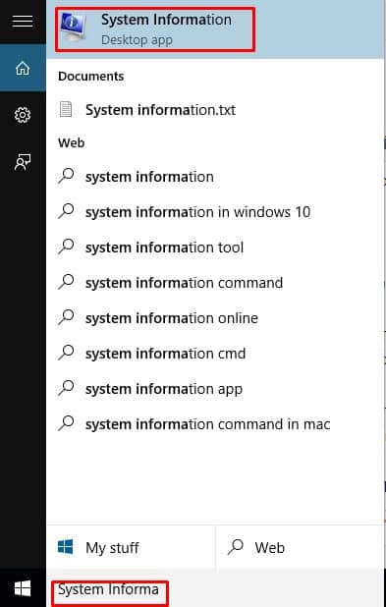386x607 pixels.
Task: Choose "system information online" suggestion
Action: pos(215,318)
